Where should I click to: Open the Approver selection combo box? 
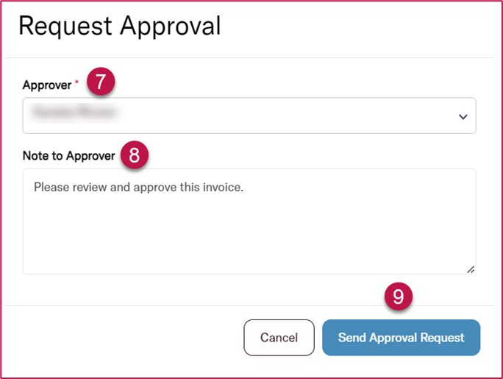249,116
